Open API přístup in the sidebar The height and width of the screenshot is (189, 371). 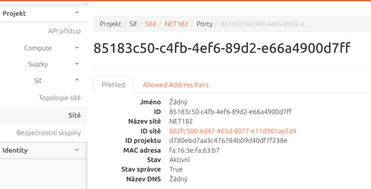pyautogui.click(x=64, y=31)
